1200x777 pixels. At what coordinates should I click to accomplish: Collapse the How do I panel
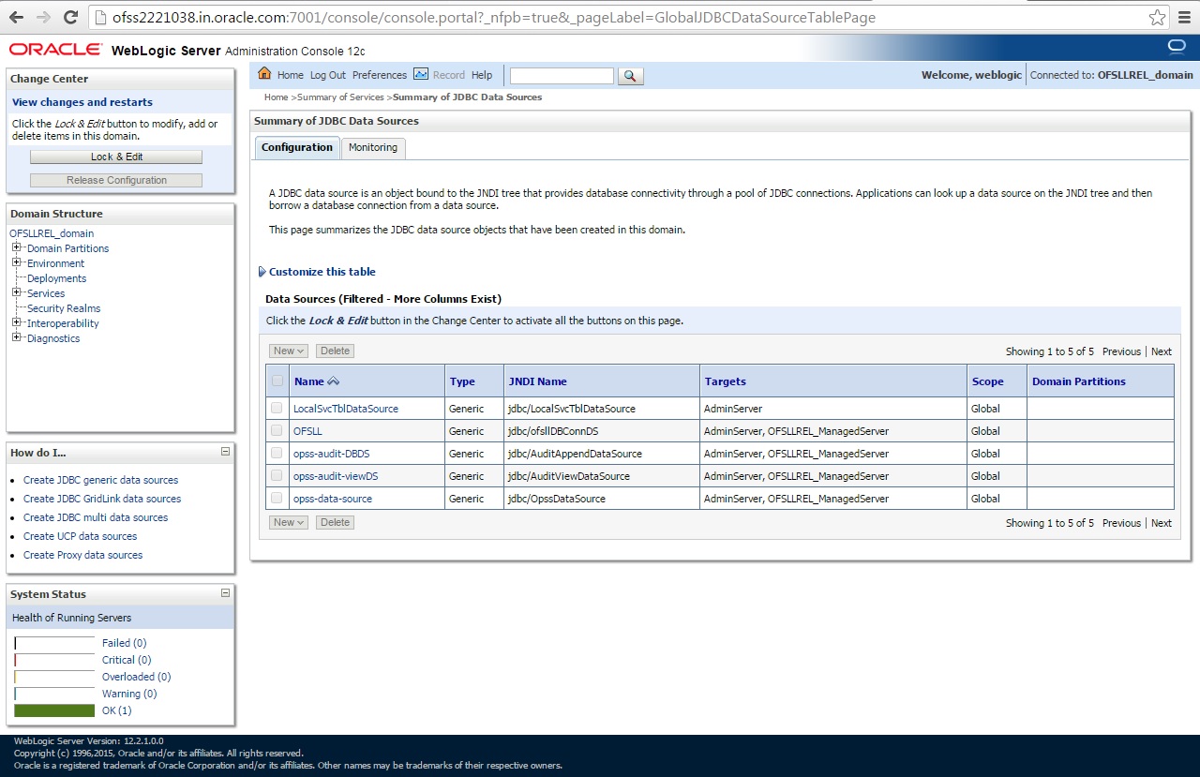point(225,452)
